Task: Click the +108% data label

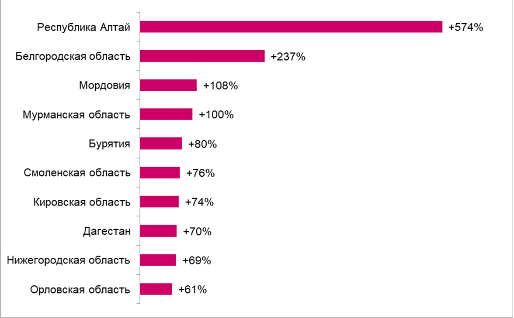Action: coord(220,85)
